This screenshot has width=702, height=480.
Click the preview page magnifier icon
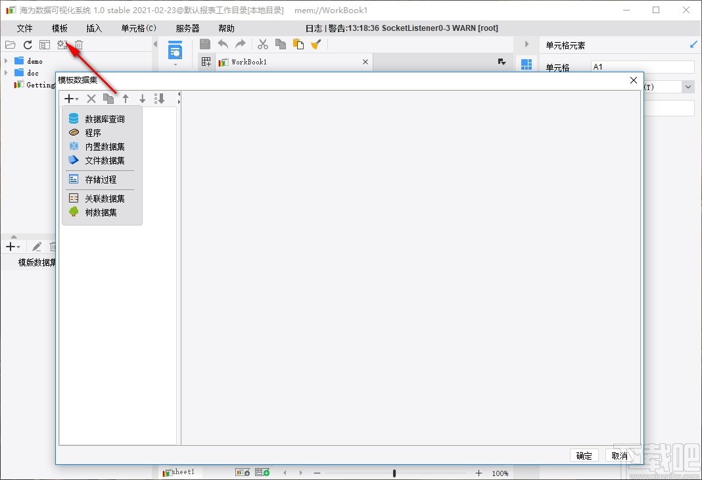[175, 50]
